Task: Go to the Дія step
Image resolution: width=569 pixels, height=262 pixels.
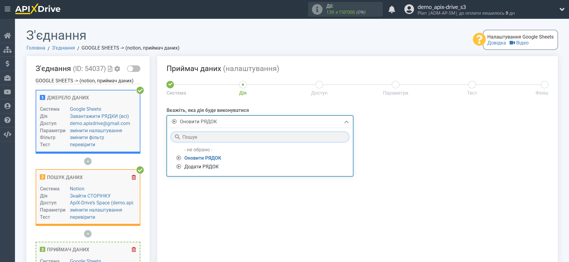Action: pyautogui.click(x=243, y=85)
